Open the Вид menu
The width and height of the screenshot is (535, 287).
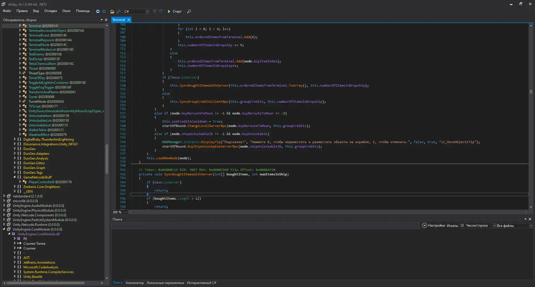(x=36, y=11)
